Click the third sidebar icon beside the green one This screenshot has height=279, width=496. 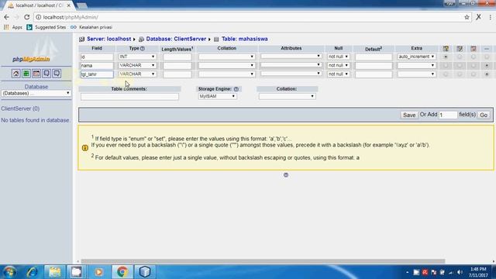tap(36, 74)
